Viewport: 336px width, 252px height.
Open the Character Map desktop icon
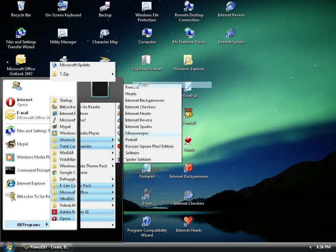point(105,36)
